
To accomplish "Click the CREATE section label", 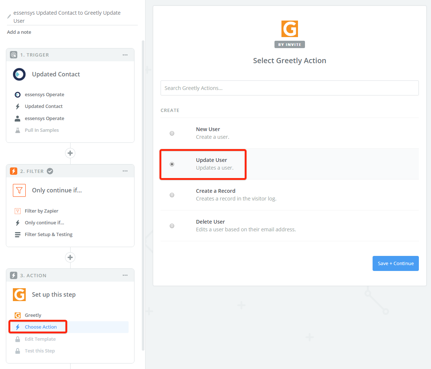I will [170, 110].
